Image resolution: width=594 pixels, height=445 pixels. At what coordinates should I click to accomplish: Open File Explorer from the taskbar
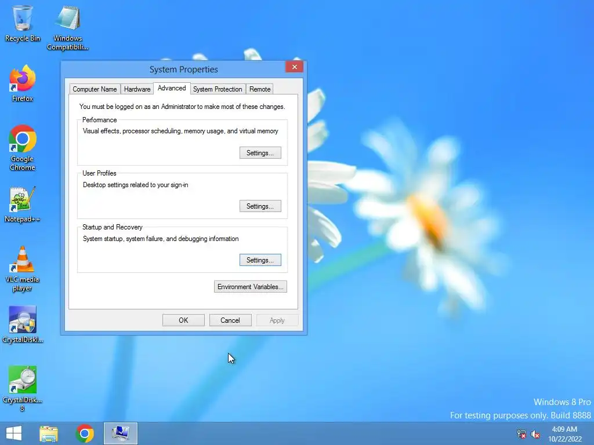49,433
